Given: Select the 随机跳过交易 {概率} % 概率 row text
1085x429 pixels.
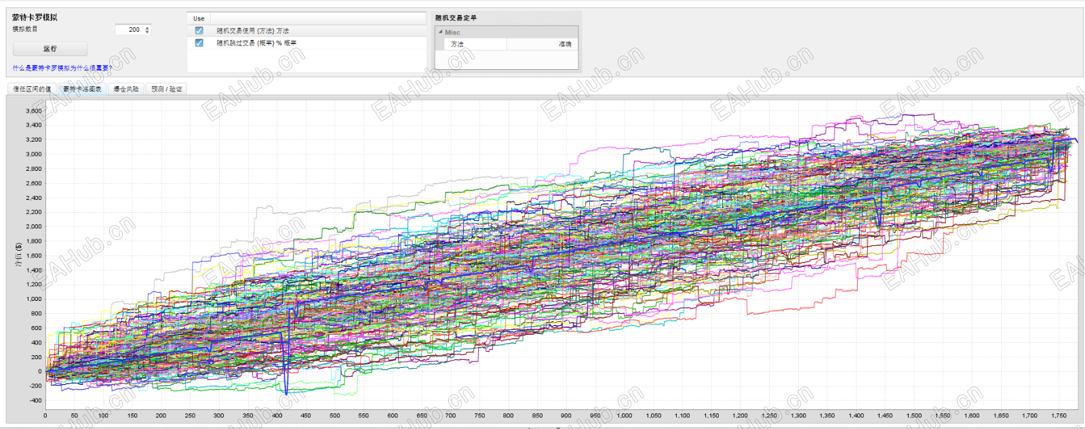Looking at the screenshot, I should click(256, 43).
